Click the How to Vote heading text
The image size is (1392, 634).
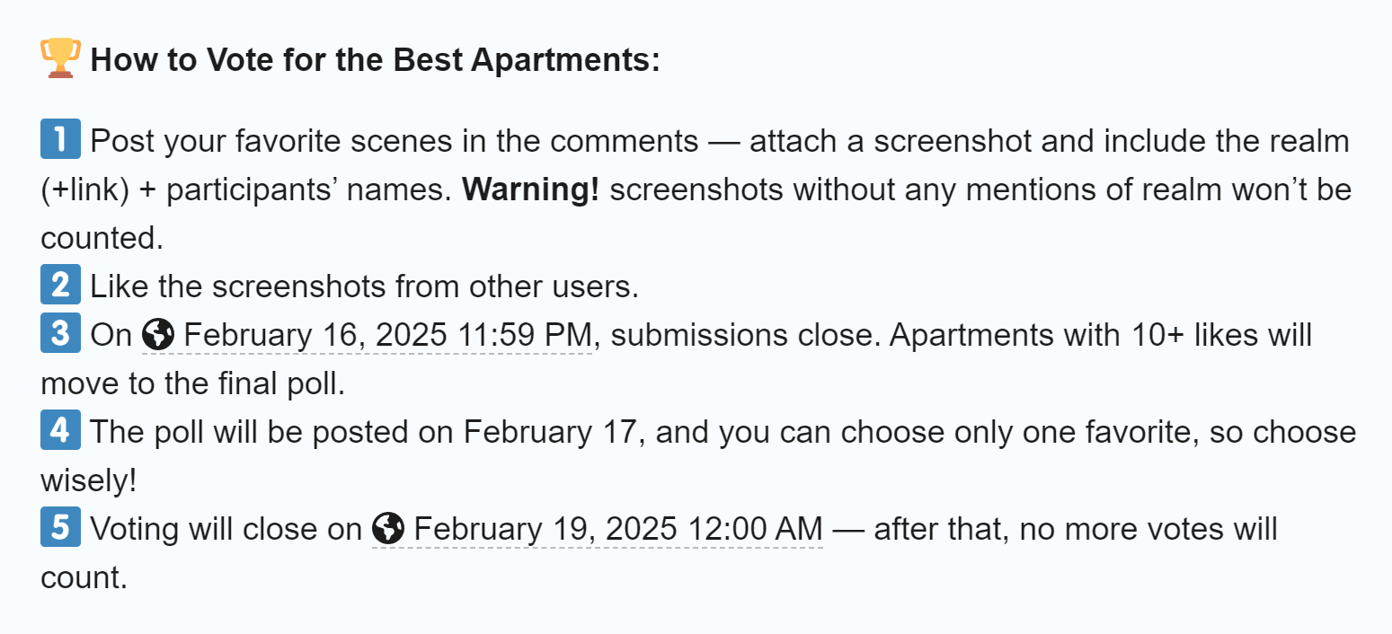[376, 60]
